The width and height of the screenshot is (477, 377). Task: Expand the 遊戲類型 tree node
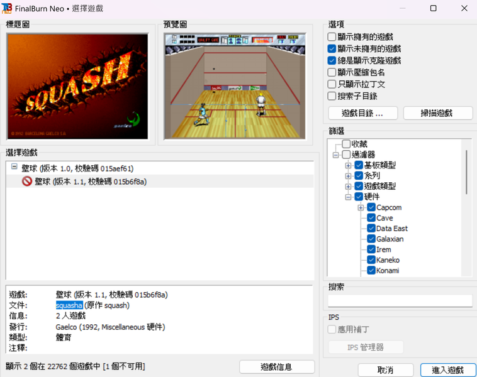(349, 187)
